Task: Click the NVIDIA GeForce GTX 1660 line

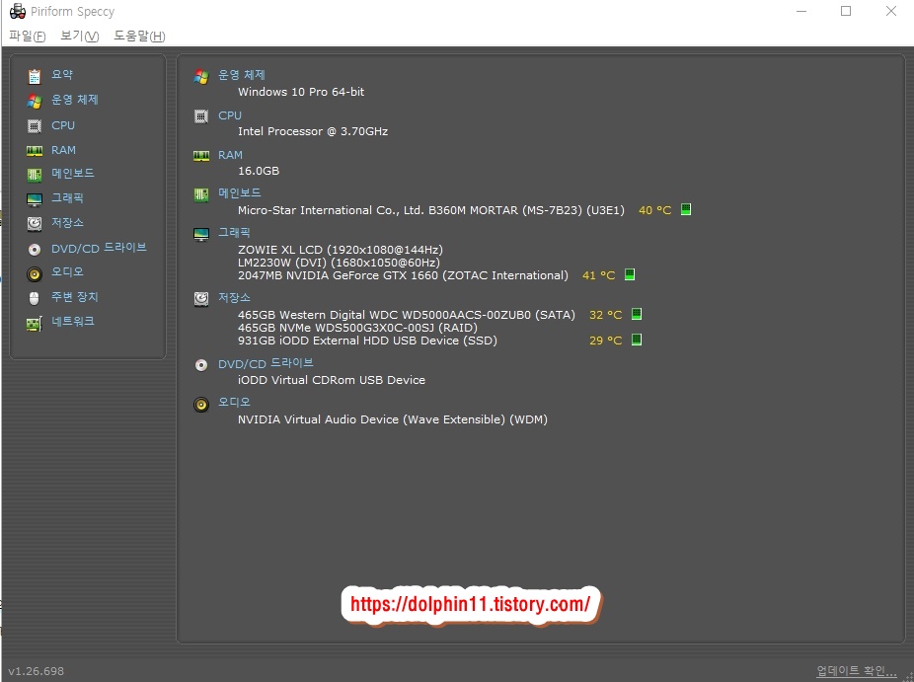Action: pos(403,275)
